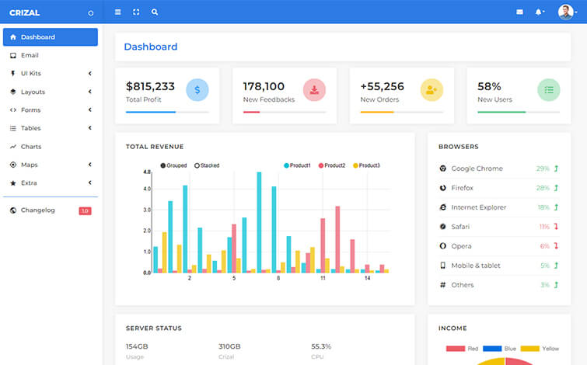Click the Firefox 28% percentage
This screenshot has width=587, height=365.
(x=543, y=188)
